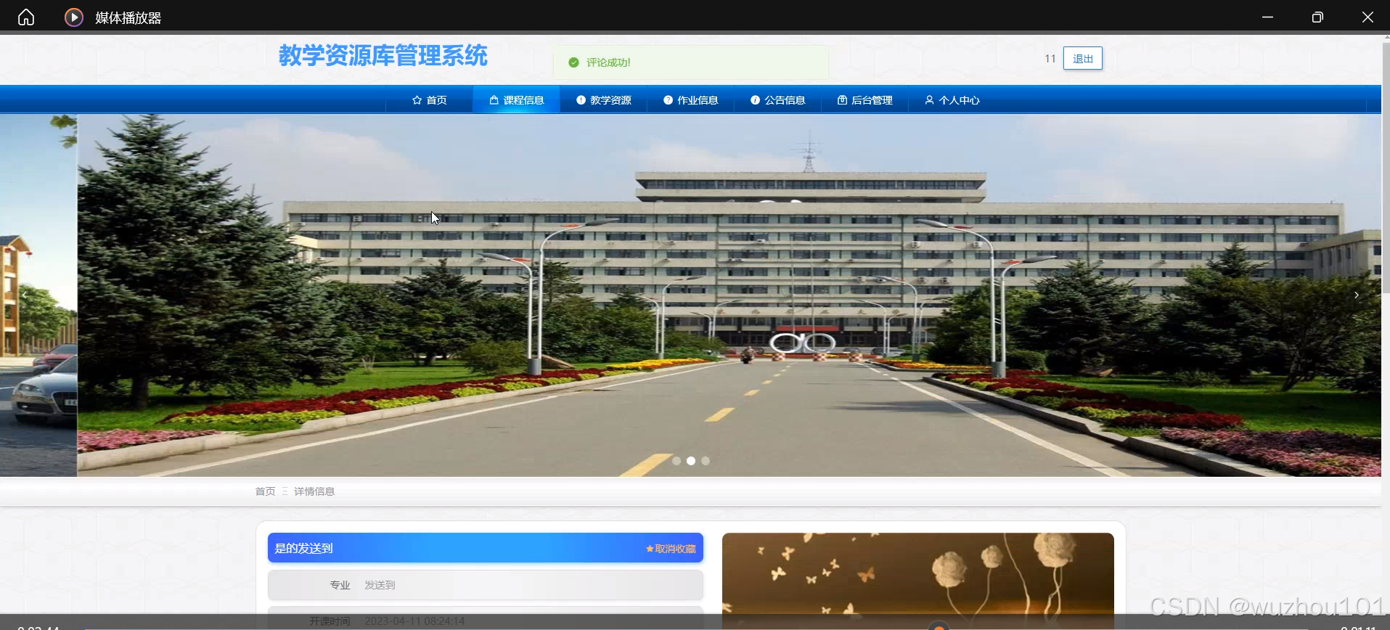Select the active middle carousel indicator dot
This screenshot has width=1390, height=630.
coord(691,461)
